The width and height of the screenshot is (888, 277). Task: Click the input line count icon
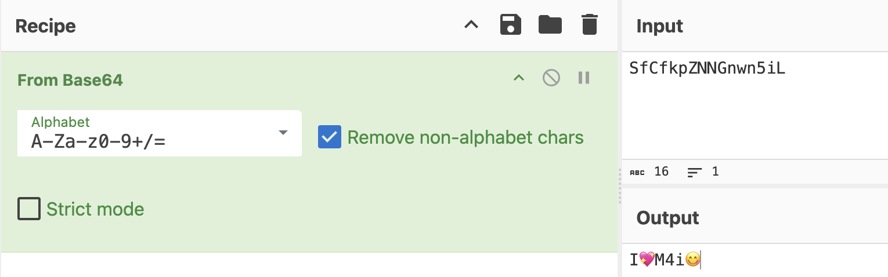(694, 172)
